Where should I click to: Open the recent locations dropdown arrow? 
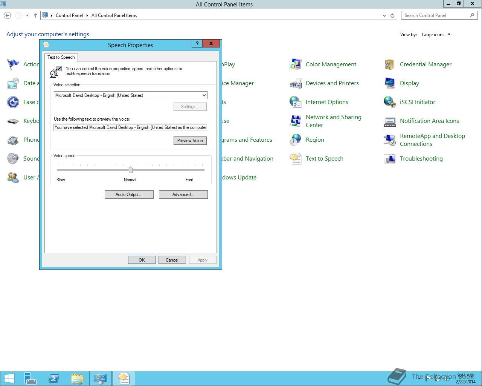point(27,15)
